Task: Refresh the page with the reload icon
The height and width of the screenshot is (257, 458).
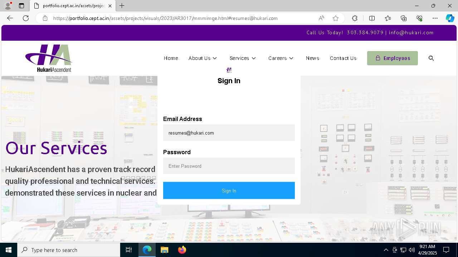Action: [x=26, y=18]
